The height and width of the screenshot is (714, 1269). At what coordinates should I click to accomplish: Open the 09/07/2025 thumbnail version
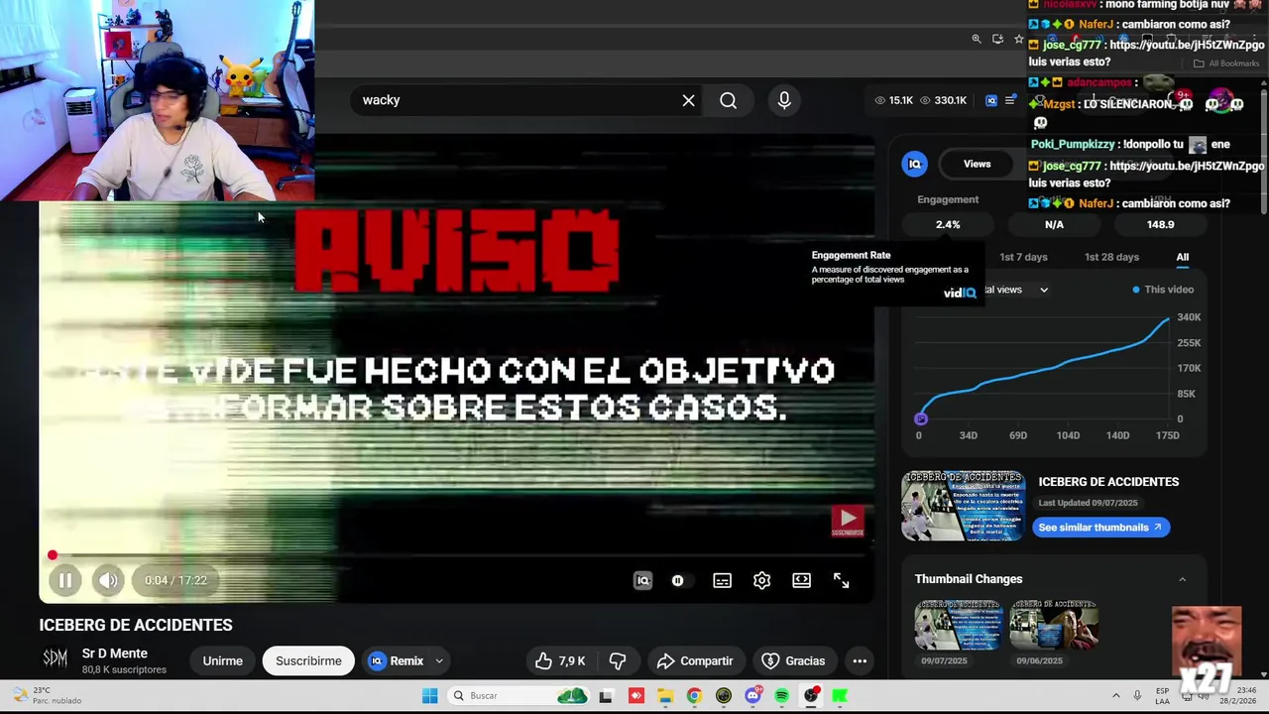click(958, 625)
